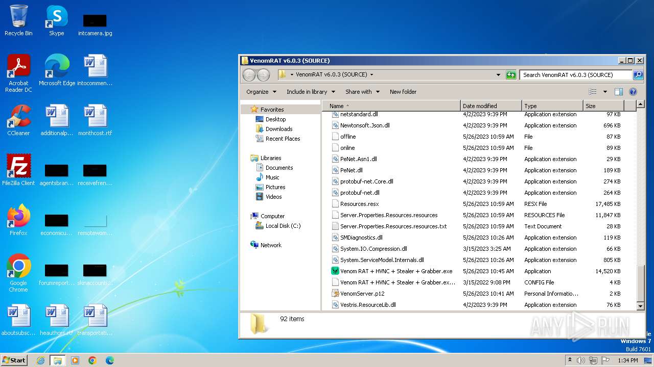The image size is (654, 367).
Task: Select Vestris.ResourceLib.dll file
Action: pos(368,305)
